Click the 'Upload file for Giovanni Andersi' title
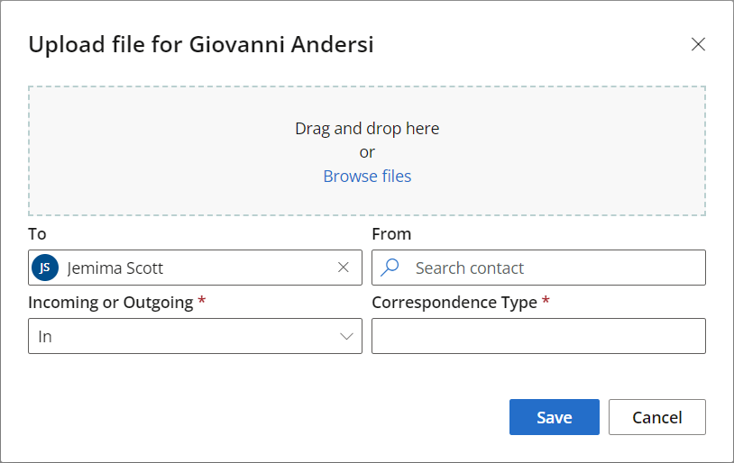This screenshot has width=734, height=463. click(x=201, y=45)
